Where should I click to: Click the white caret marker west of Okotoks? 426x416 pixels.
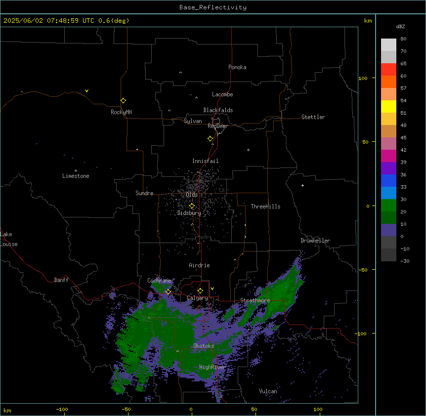178,351
